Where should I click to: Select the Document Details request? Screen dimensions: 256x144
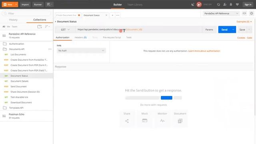(x=26, y=81)
